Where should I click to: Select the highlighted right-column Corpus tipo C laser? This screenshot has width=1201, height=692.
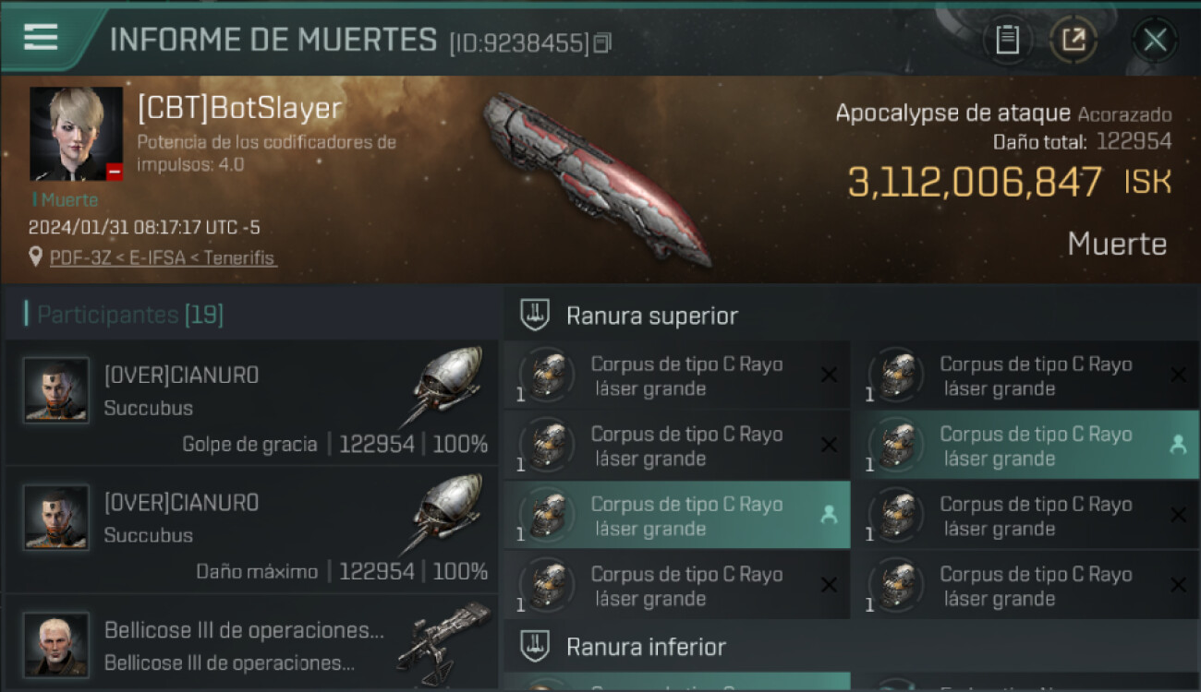(1024, 446)
